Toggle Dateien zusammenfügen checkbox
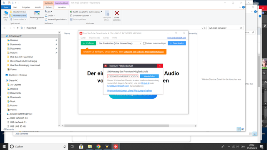The image size is (267, 150). click(144, 43)
